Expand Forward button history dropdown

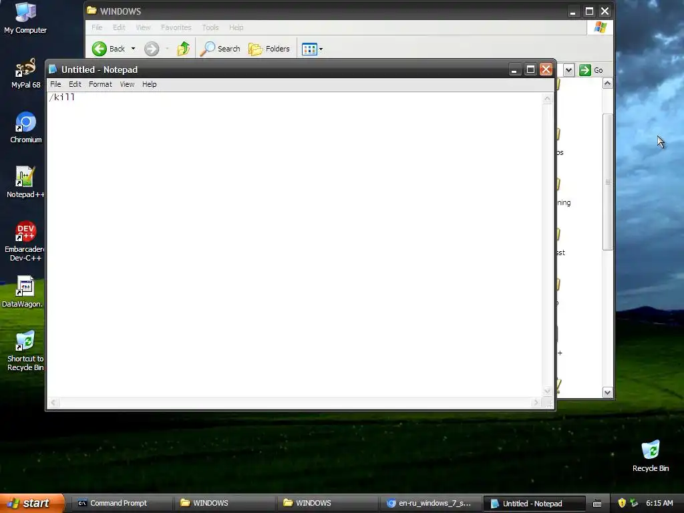coord(167,49)
